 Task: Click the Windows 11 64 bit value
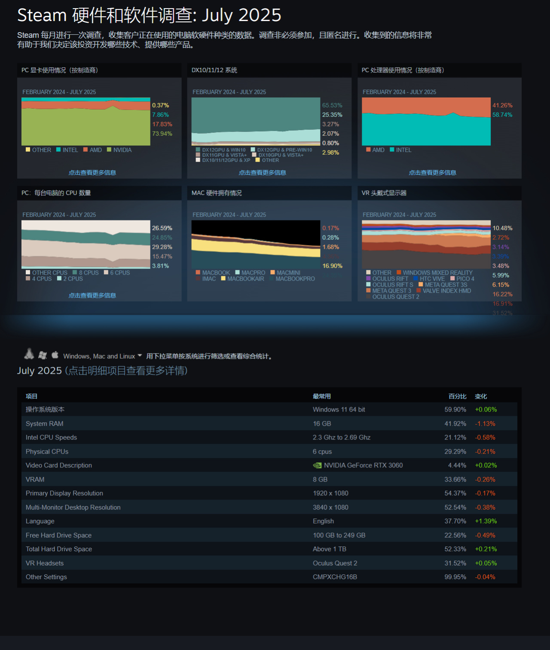click(x=339, y=409)
